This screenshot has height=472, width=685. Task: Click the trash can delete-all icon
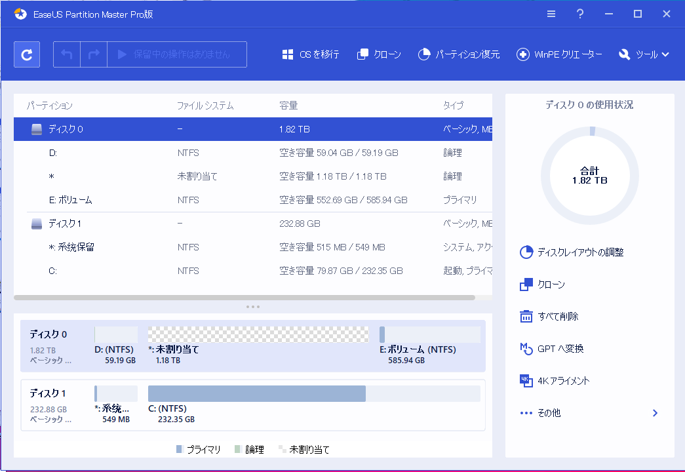point(526,316)
